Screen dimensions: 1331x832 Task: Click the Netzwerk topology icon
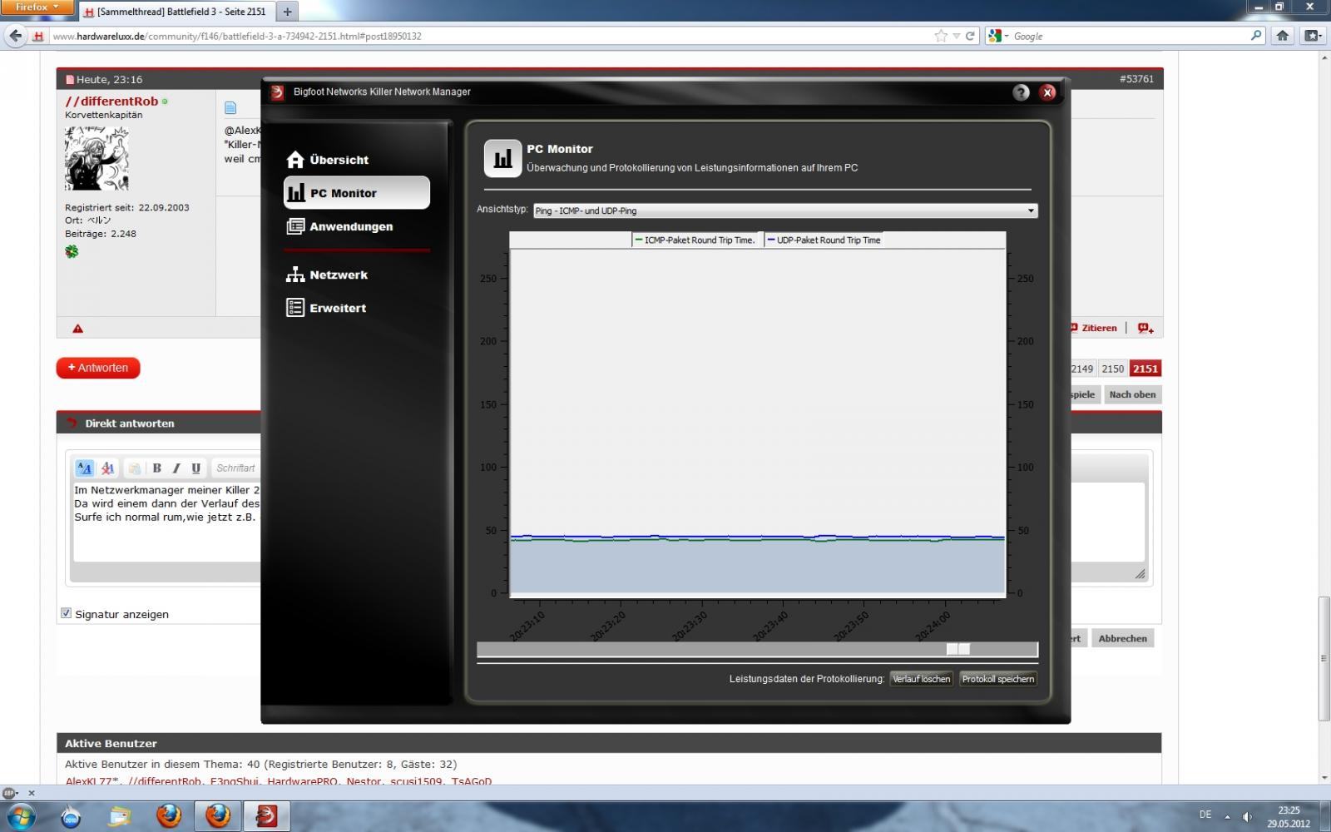[x=295, y=275]
